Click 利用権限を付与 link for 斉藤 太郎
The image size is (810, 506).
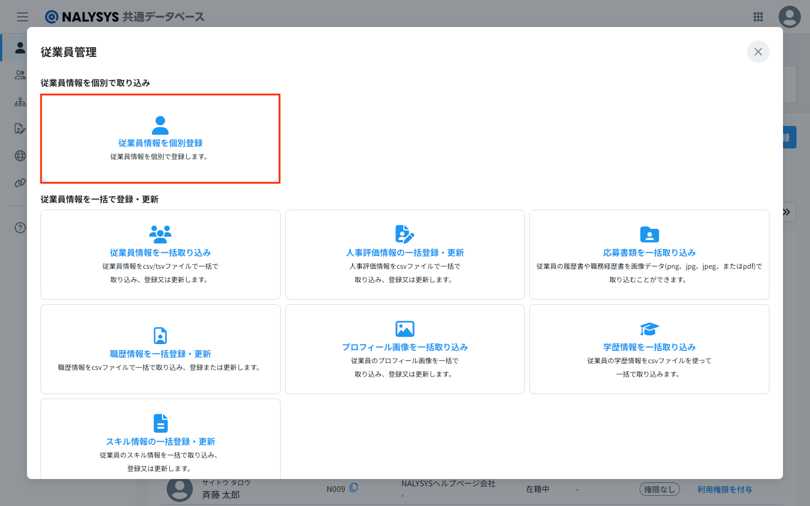click(724, 490)
